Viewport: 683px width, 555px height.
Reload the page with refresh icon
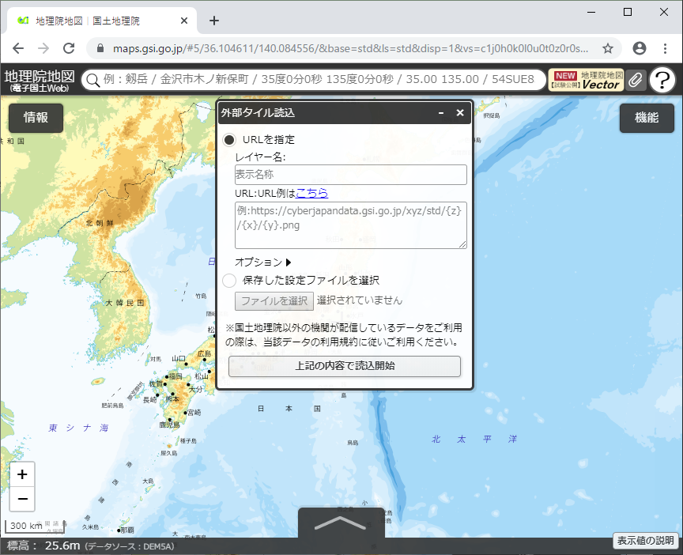pyautogui.click(x=69, y=48)
